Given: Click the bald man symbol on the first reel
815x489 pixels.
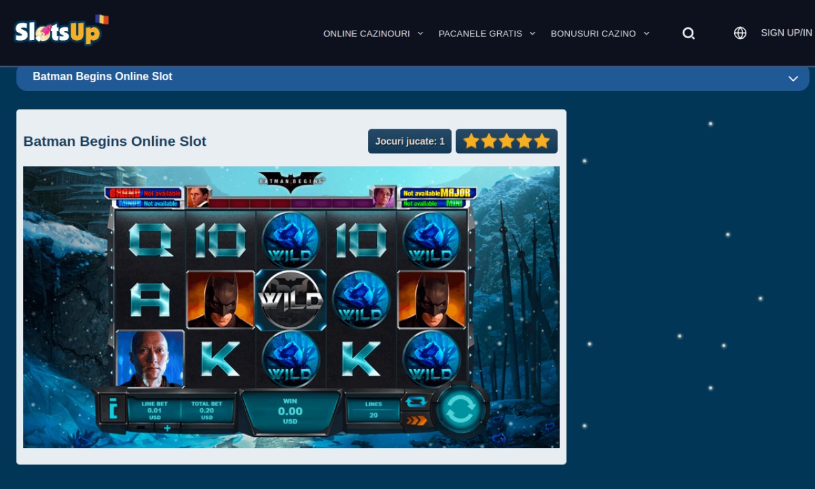Looking at the screenshot, I should (150, 358).
